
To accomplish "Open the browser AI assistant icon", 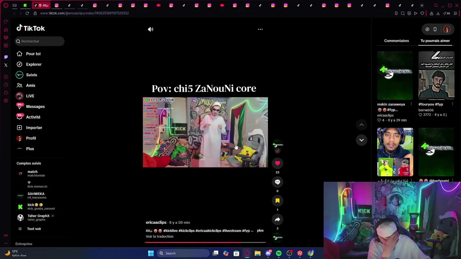I will coord(447,13).
